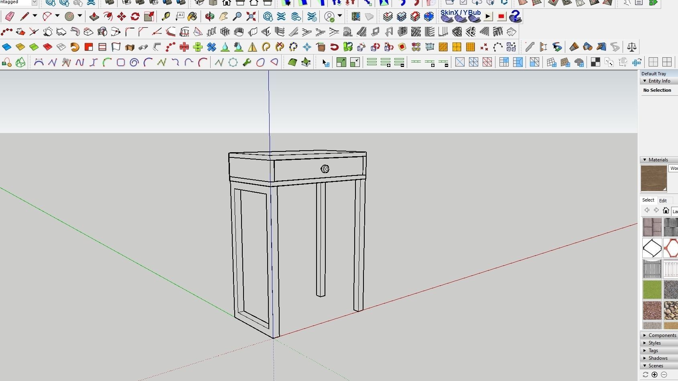Open the Extension Warehouse icon
Viewport: 678px width, 381px height.
(282, 16)
